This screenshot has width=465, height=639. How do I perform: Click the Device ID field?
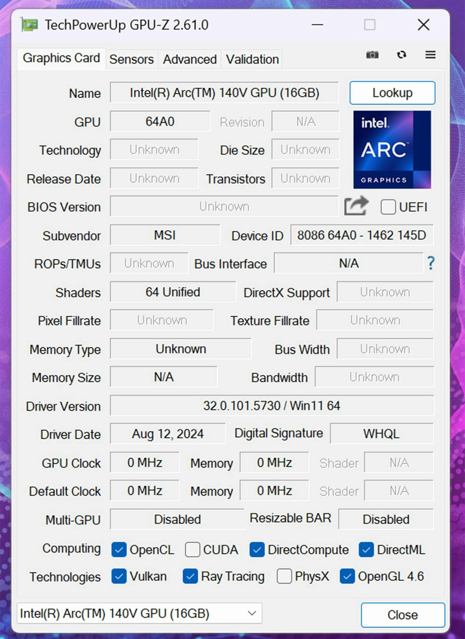[361, 235]
